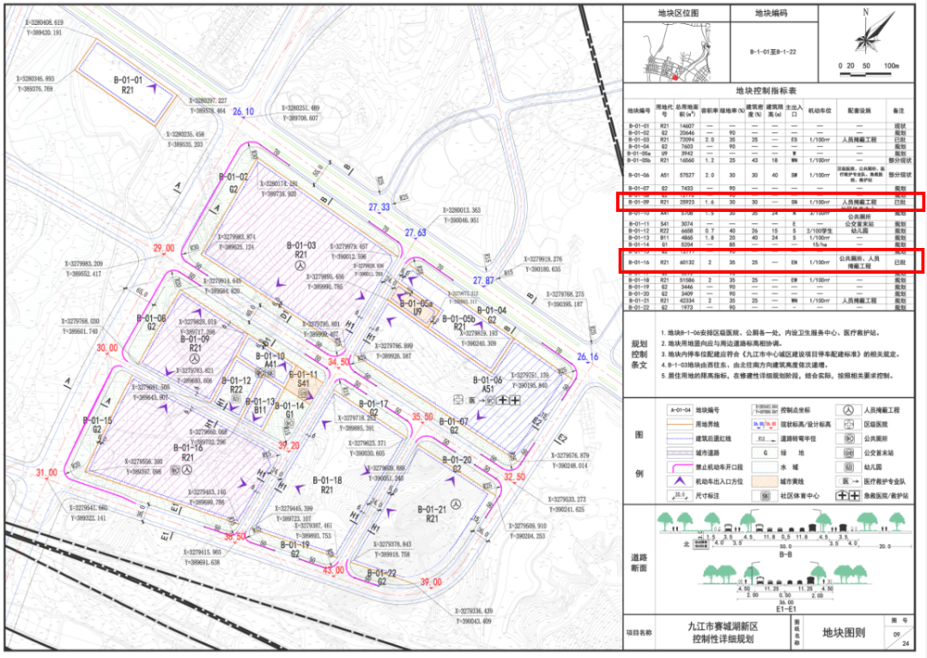Click the 区级医院 legend symbol
The height and width of the screenshot is (658, 927).
point(848,424)
